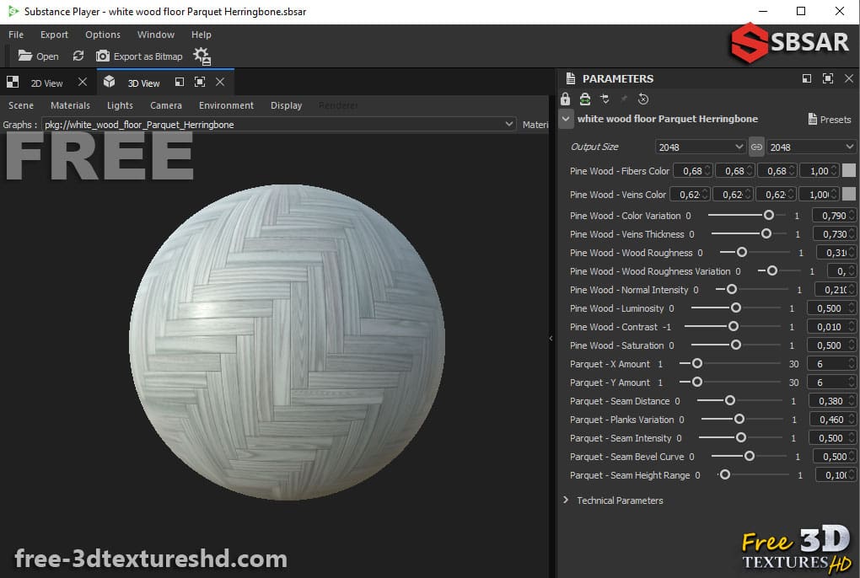The height and width of the screenshot is (578, 860).
Task: Click the 3D View cube icon
Action: tap(109, 82)
